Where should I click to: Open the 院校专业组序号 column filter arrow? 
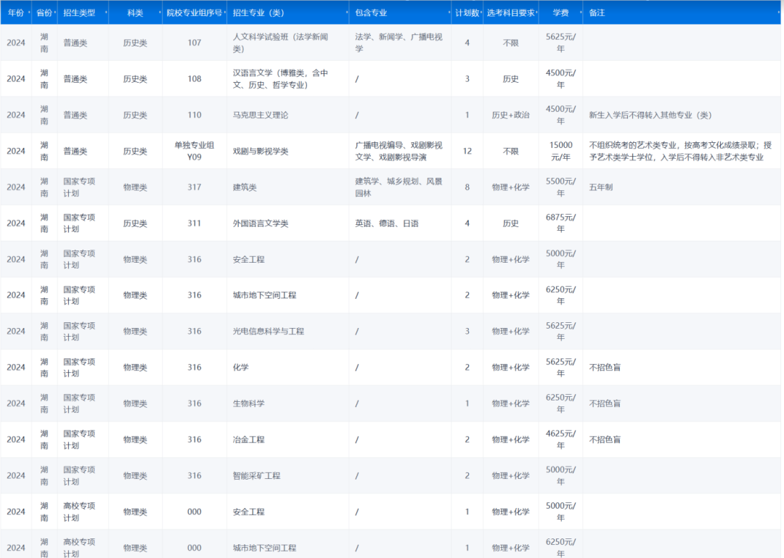click(224, 12)
